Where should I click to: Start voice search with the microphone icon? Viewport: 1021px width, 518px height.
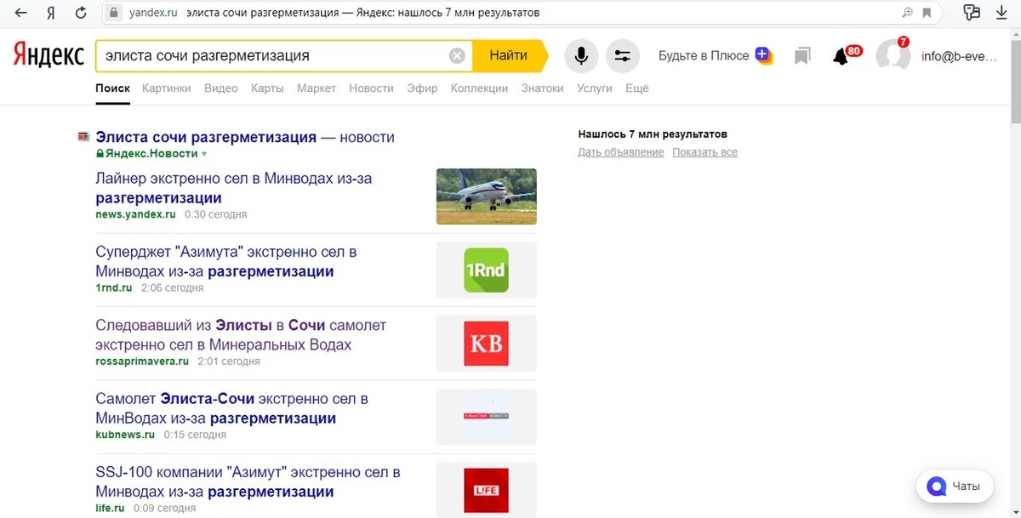point(581,56)
